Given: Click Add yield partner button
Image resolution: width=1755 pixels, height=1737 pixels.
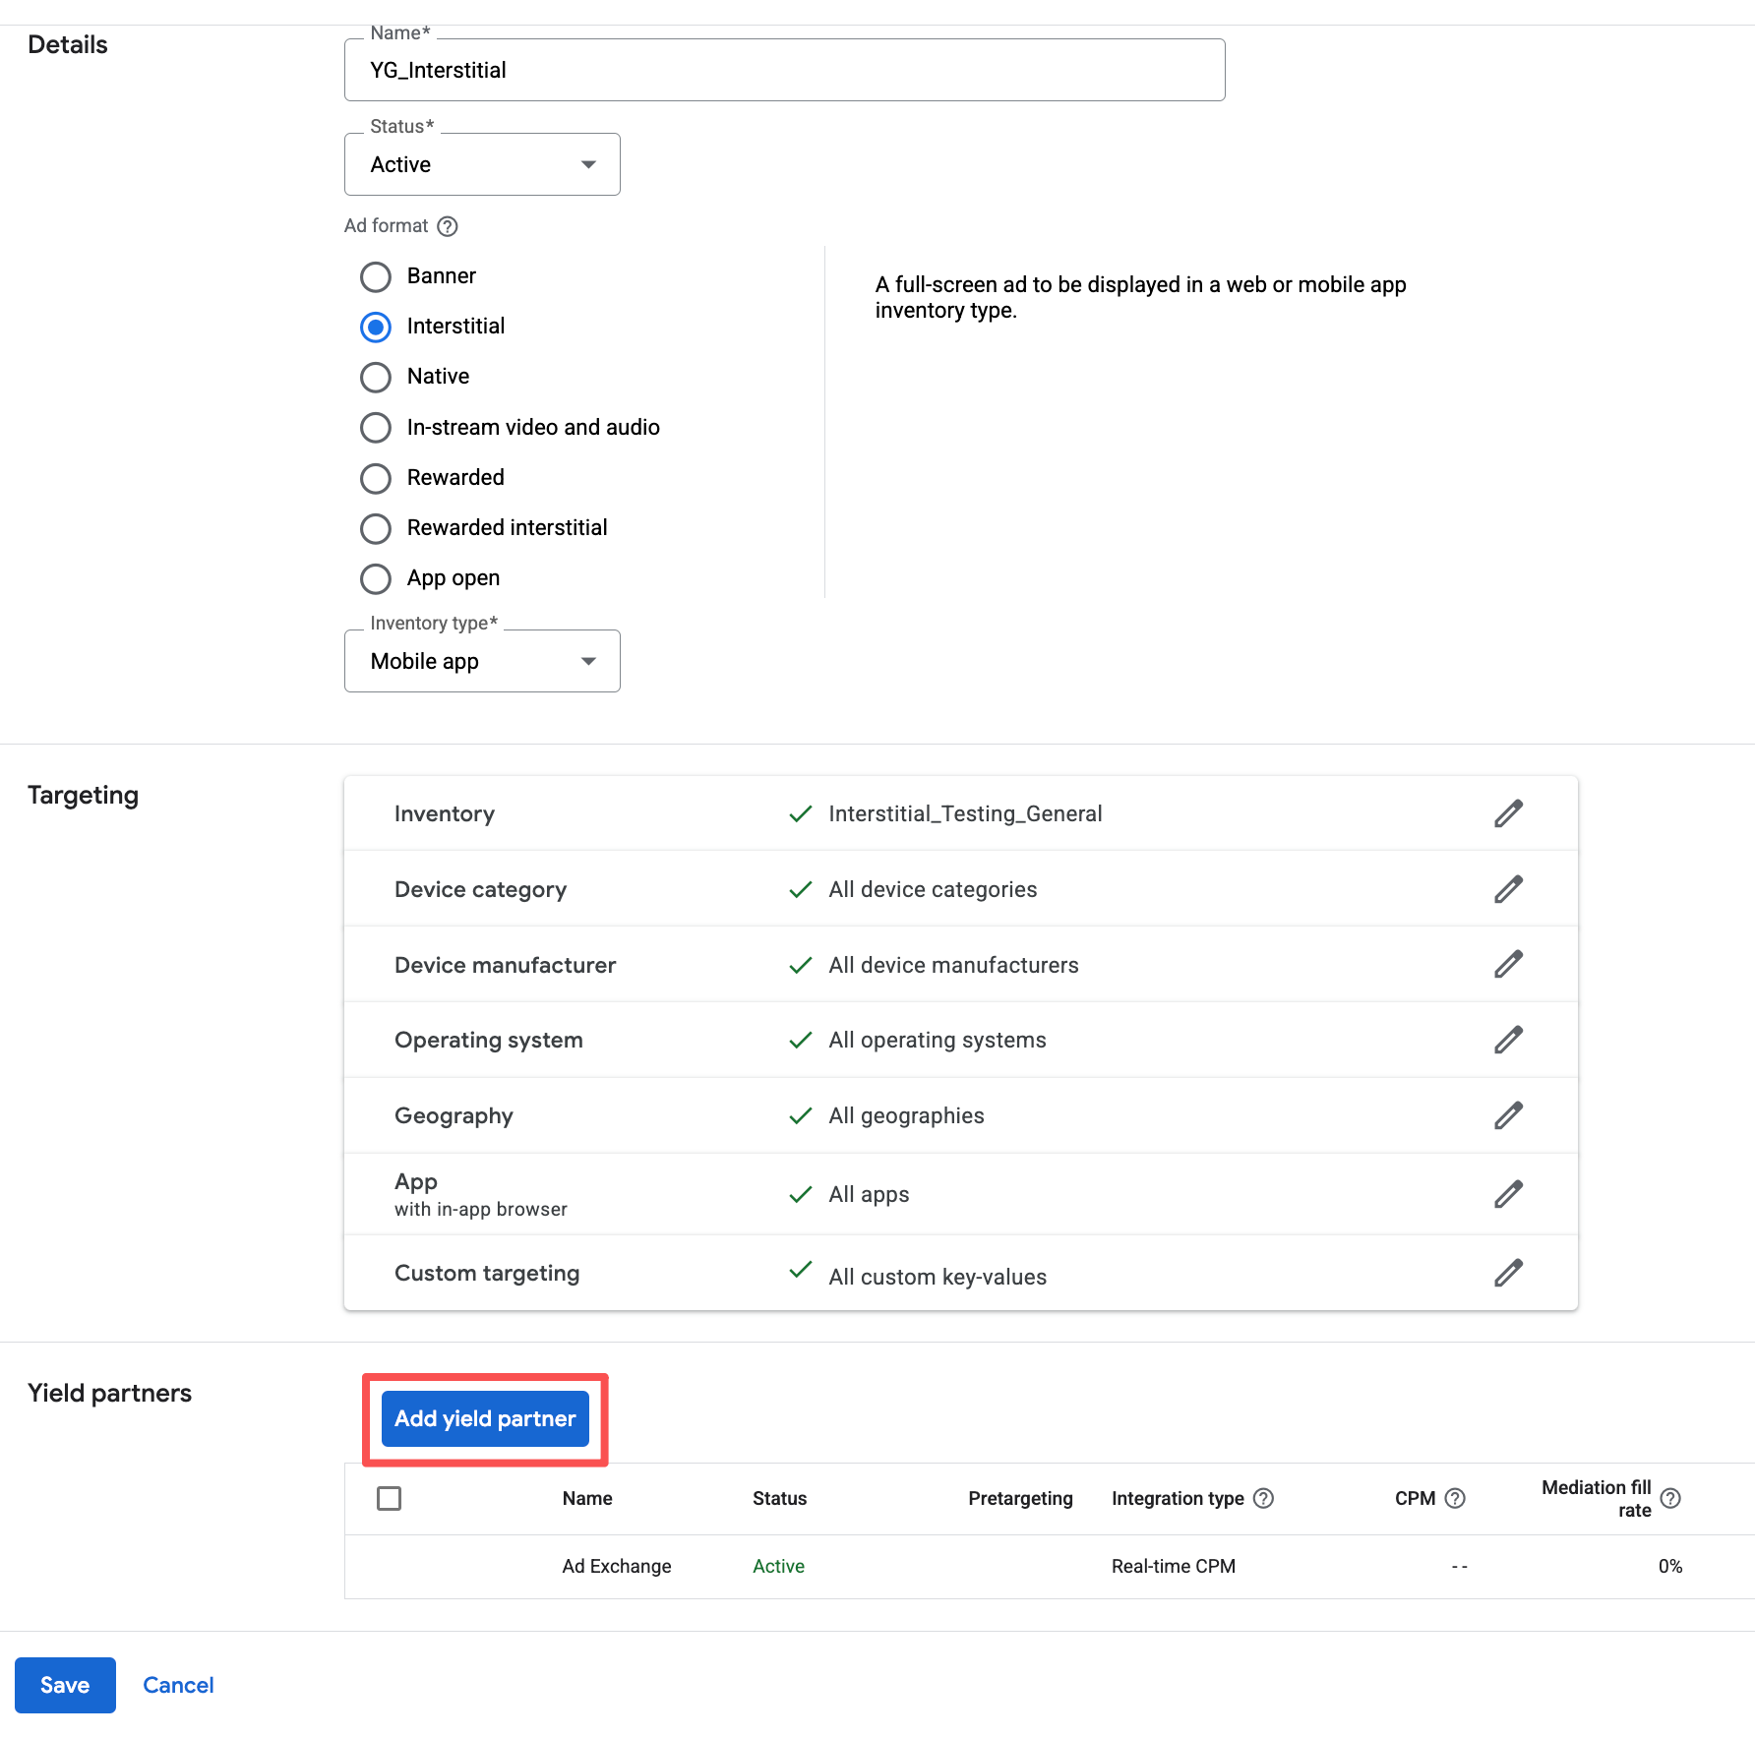Looking at the screenshot, I should [485, 1418].
